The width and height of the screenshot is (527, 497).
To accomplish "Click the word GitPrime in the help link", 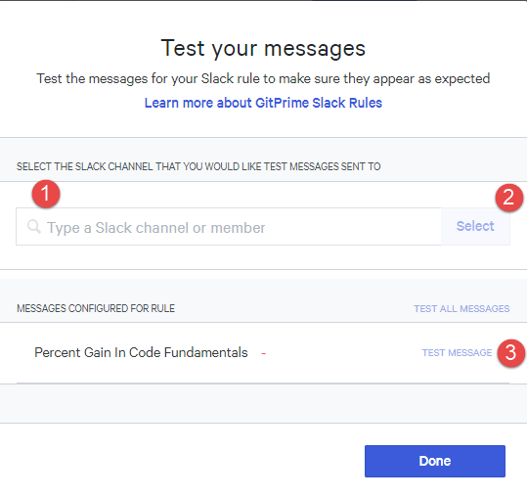I will [x=282, y=103].
